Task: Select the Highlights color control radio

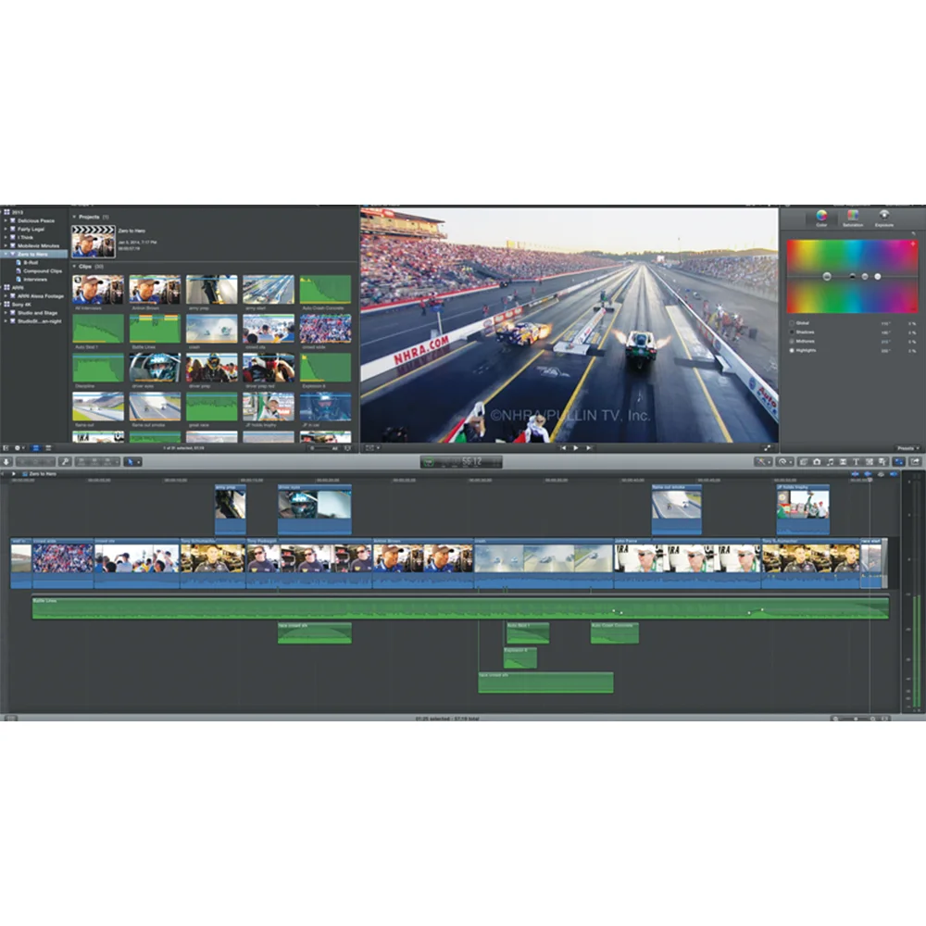Action: 791,351
